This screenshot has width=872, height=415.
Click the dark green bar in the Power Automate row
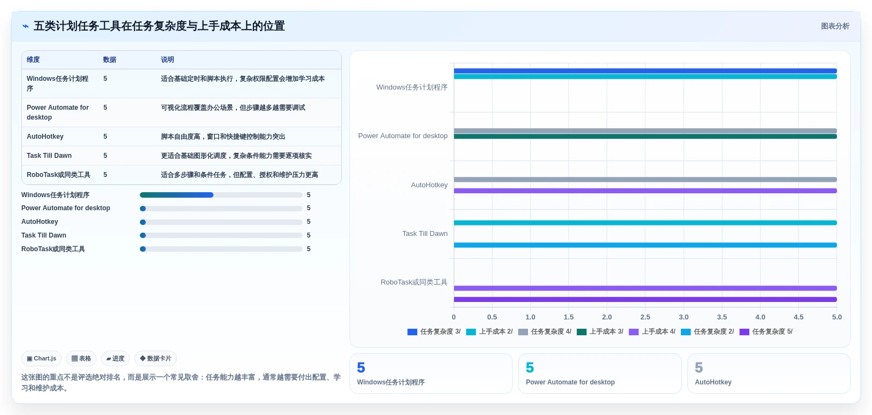tap(645, 137)
